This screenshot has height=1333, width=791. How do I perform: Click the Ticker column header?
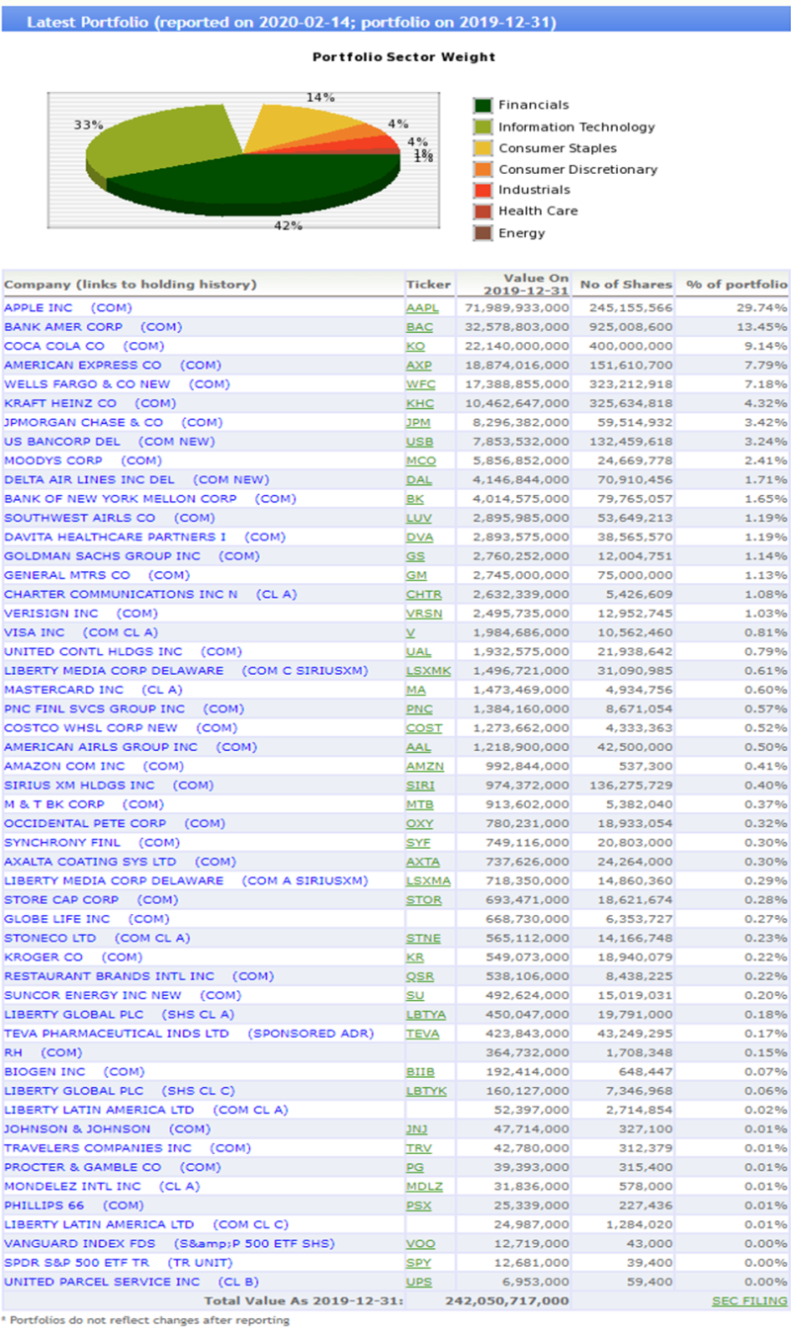(x=428, y=284)
